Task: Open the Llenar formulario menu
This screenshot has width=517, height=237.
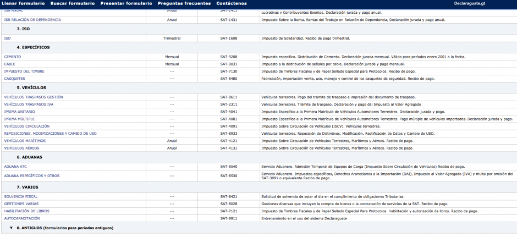Action: point(23,3)
